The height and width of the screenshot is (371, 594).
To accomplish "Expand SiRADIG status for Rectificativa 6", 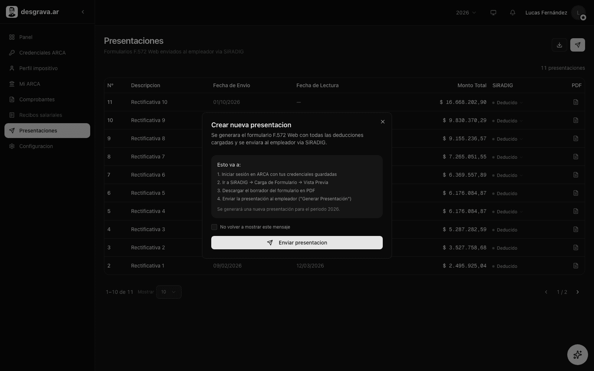I will (507, 175).
